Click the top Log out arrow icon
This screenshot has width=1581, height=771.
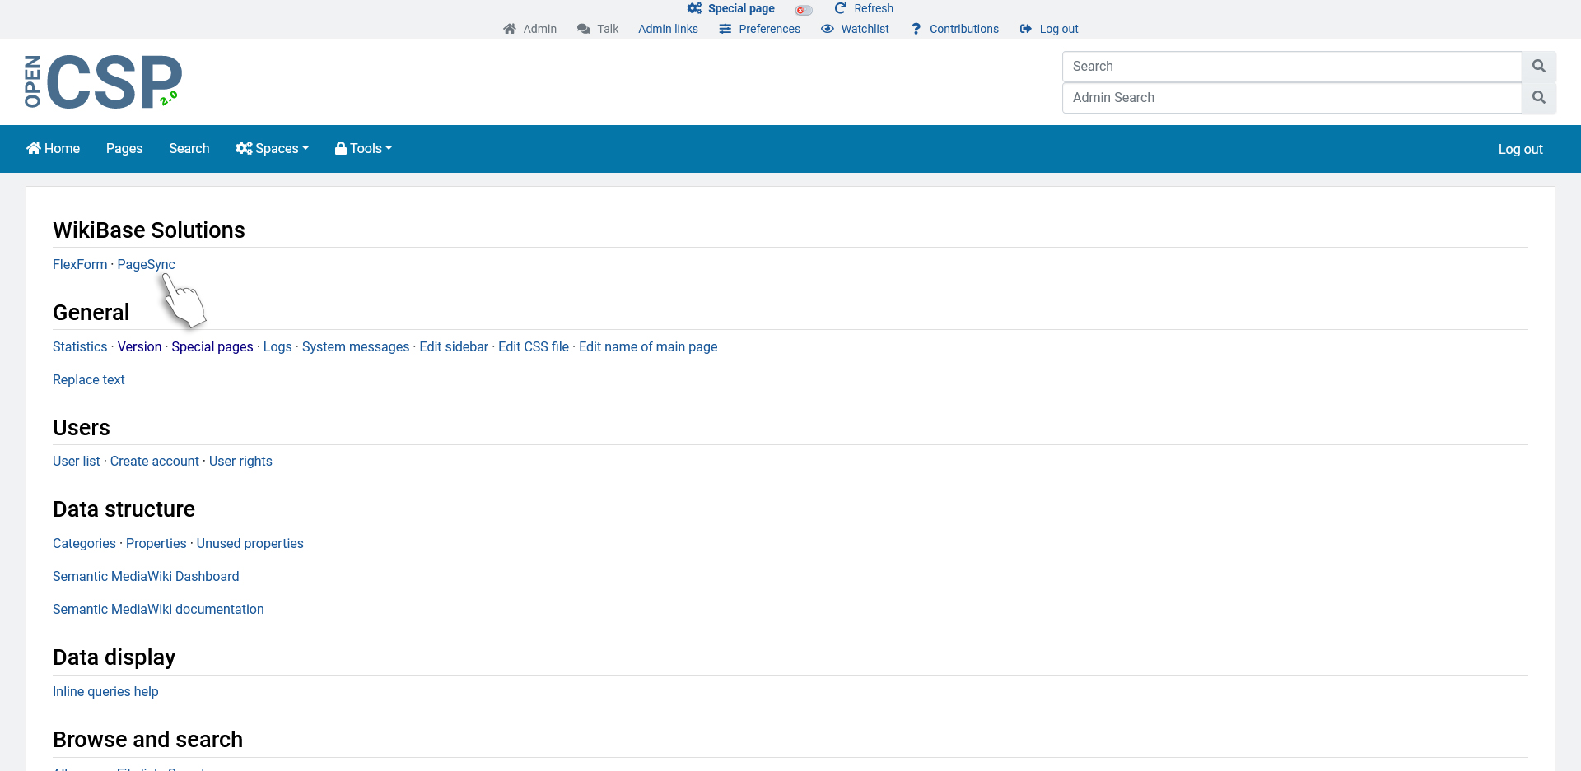point(1025,29)
